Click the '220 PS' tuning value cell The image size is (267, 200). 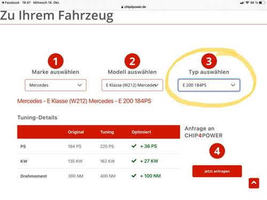(107, 146)
